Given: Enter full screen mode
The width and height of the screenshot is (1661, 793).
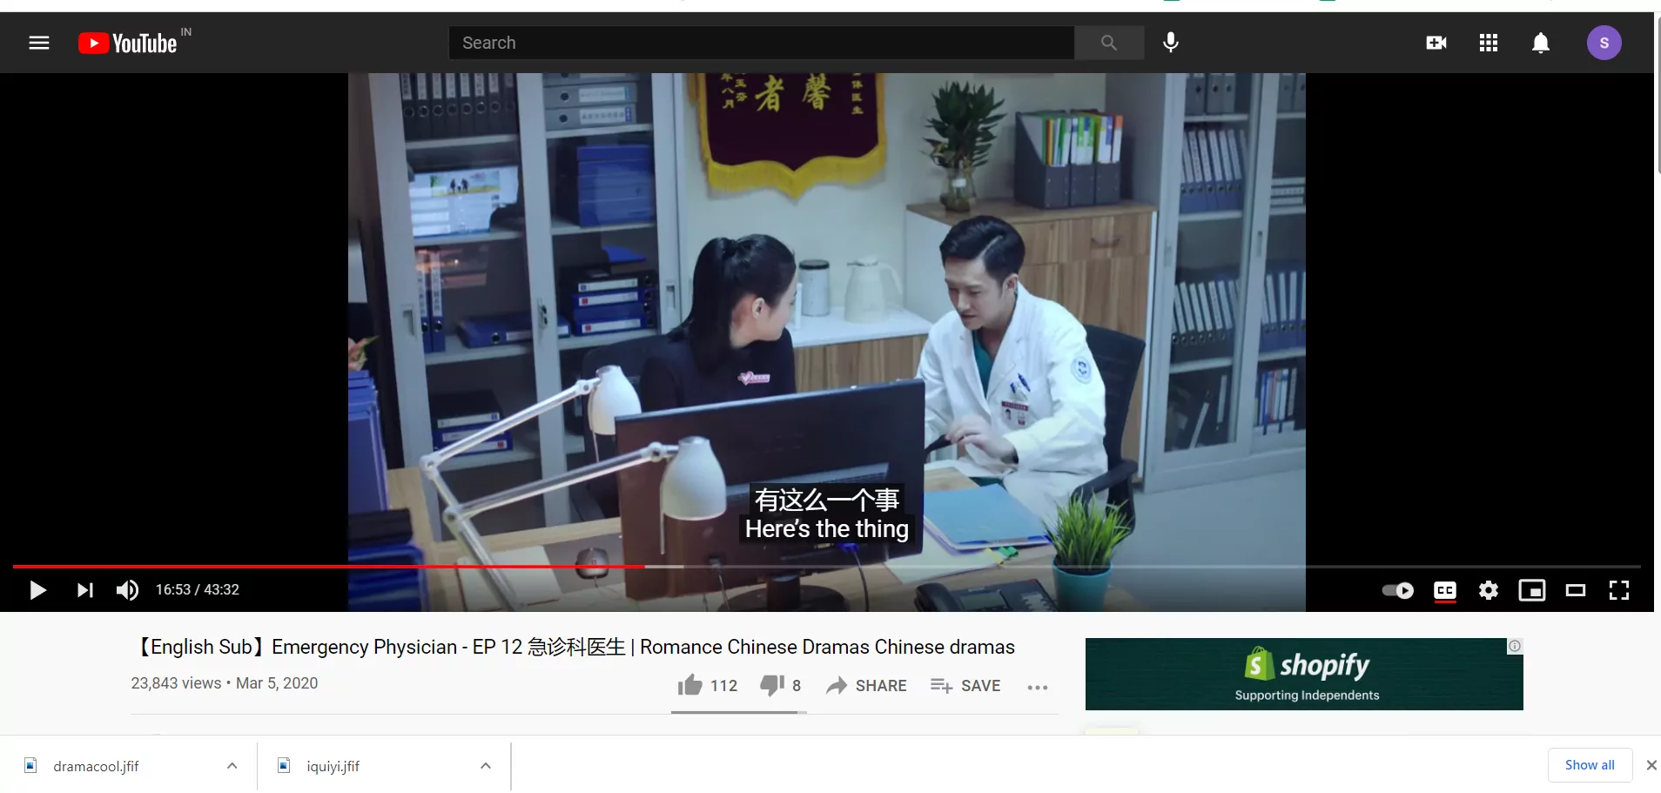Looking at the screenshot, I should click(x=1619, y=590).
